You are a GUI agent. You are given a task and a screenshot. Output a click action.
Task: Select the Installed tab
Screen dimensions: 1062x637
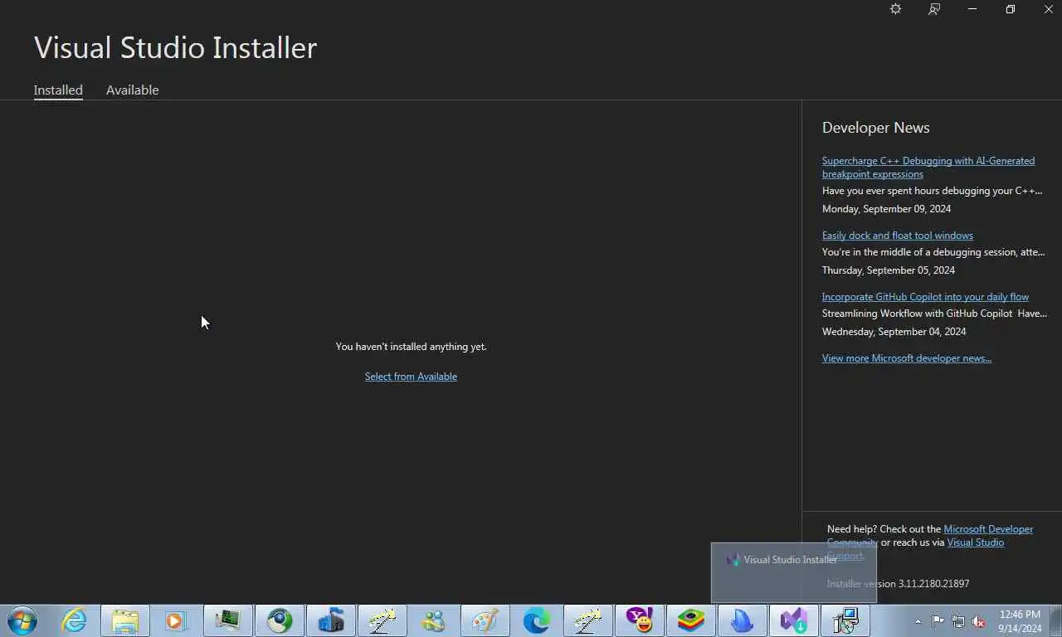58,90
